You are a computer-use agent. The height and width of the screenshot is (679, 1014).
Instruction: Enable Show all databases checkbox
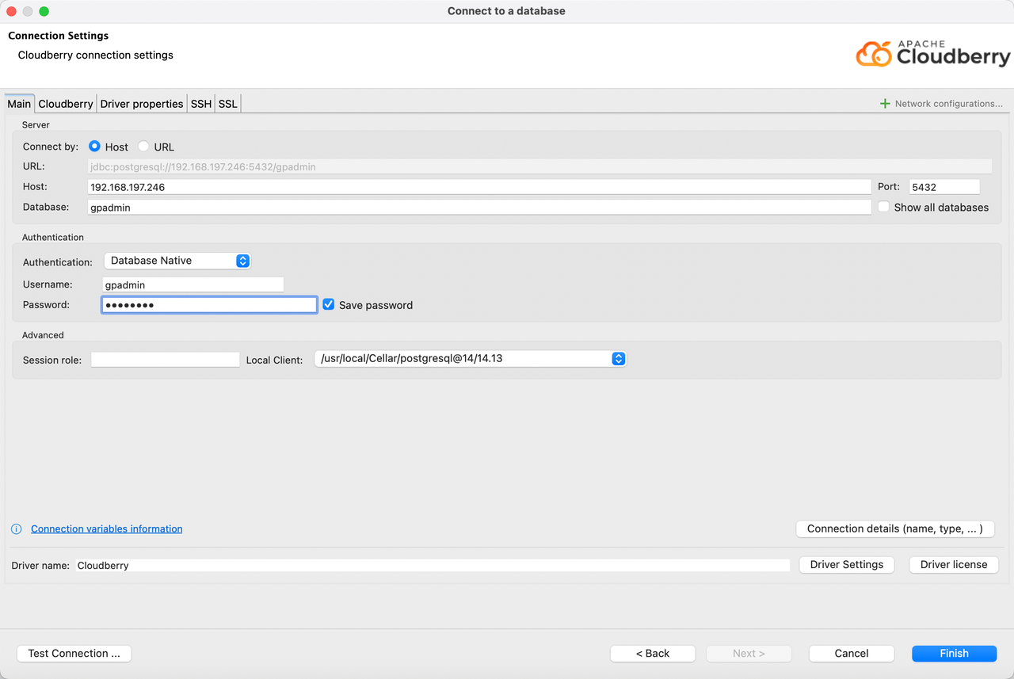[x=884, y=207]
